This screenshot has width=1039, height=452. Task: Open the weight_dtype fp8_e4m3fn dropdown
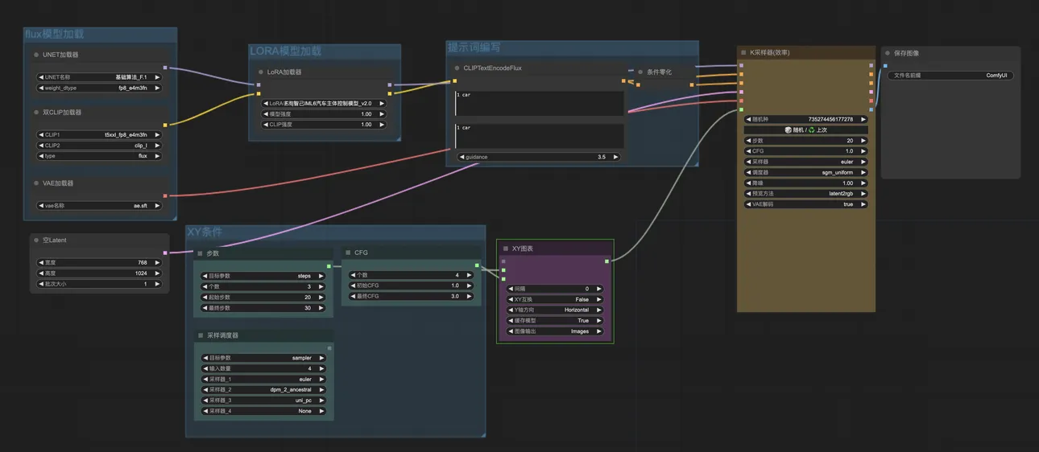(100, 88)
